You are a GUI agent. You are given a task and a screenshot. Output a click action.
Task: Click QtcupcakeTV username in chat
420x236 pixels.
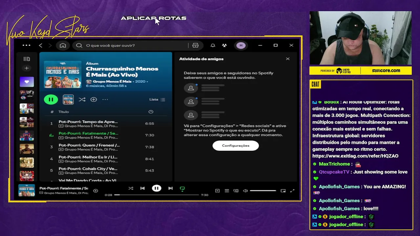click(x=334, y=172)
